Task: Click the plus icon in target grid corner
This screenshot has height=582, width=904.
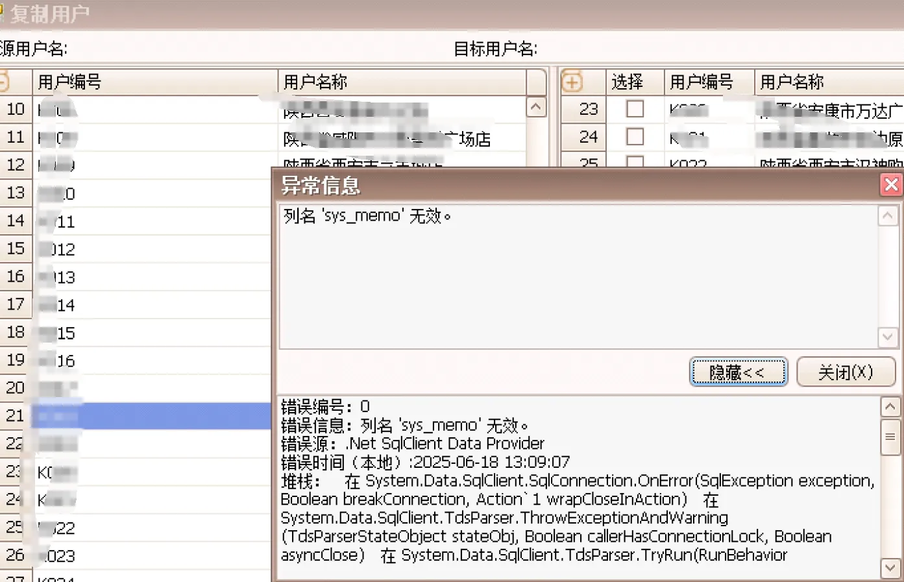Action: coord(572,82)
